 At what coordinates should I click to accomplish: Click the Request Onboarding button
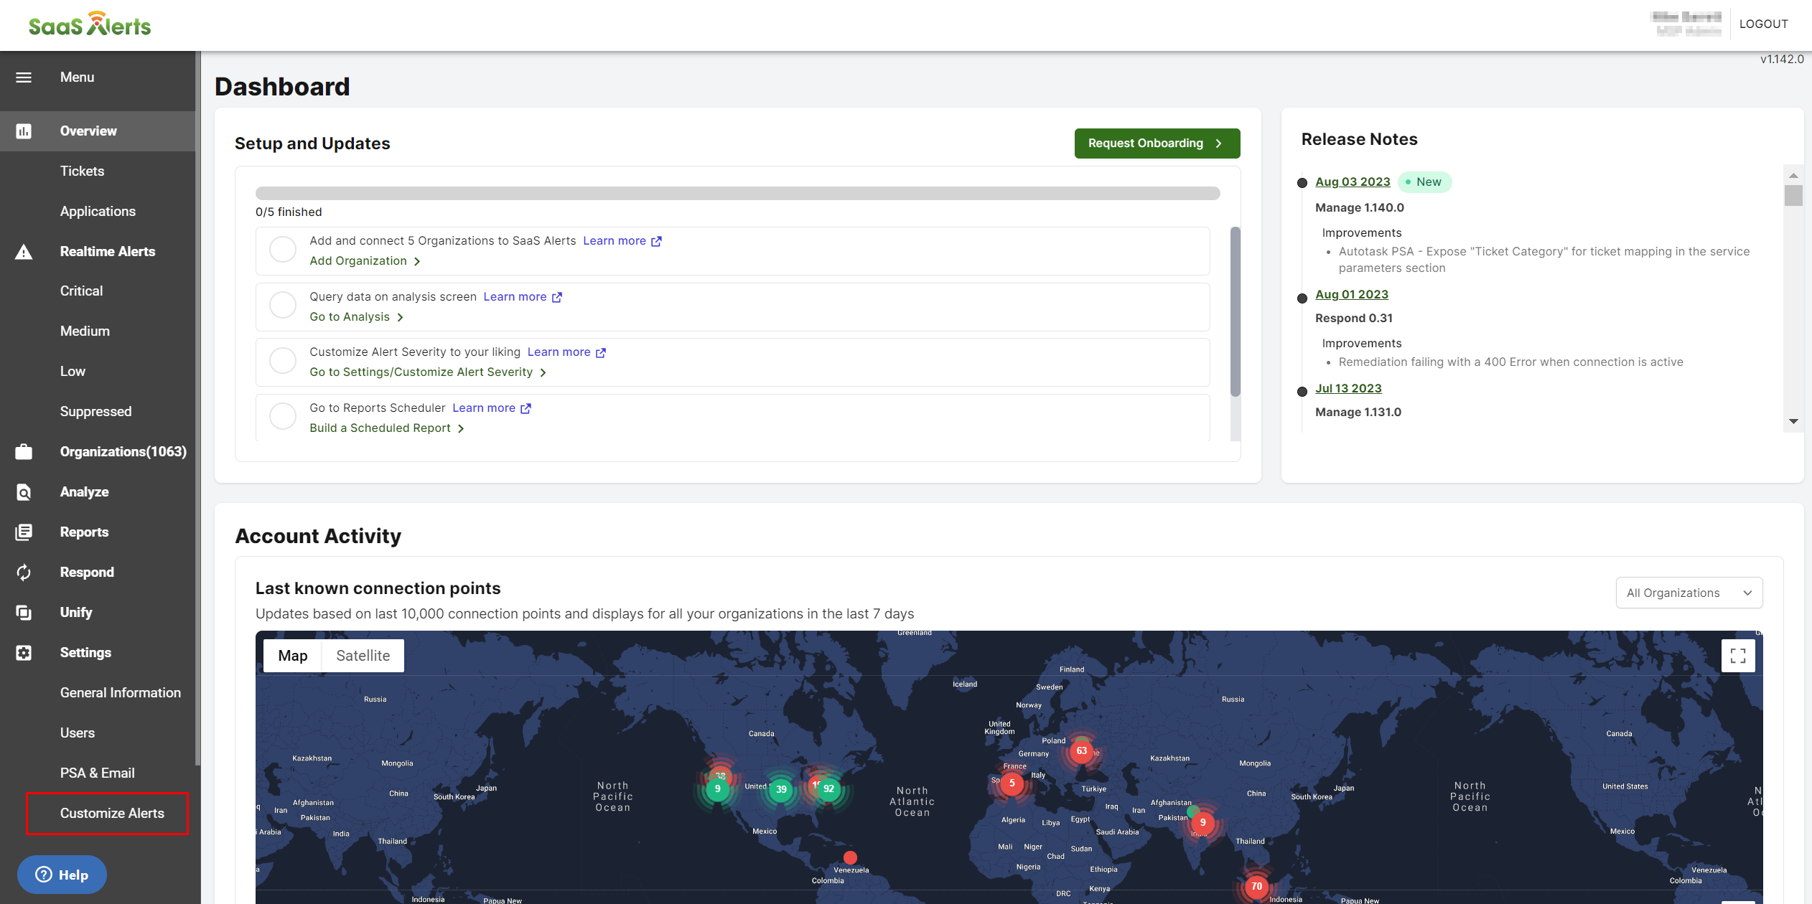pos(1157,143)
